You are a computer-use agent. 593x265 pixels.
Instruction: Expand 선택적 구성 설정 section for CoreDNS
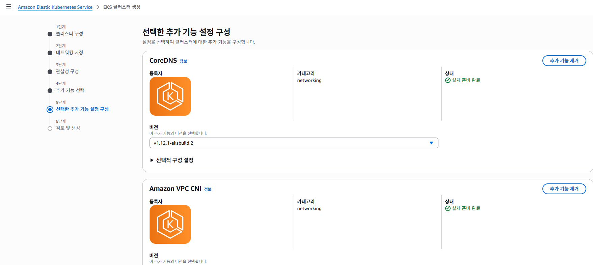tap(171, 160)
